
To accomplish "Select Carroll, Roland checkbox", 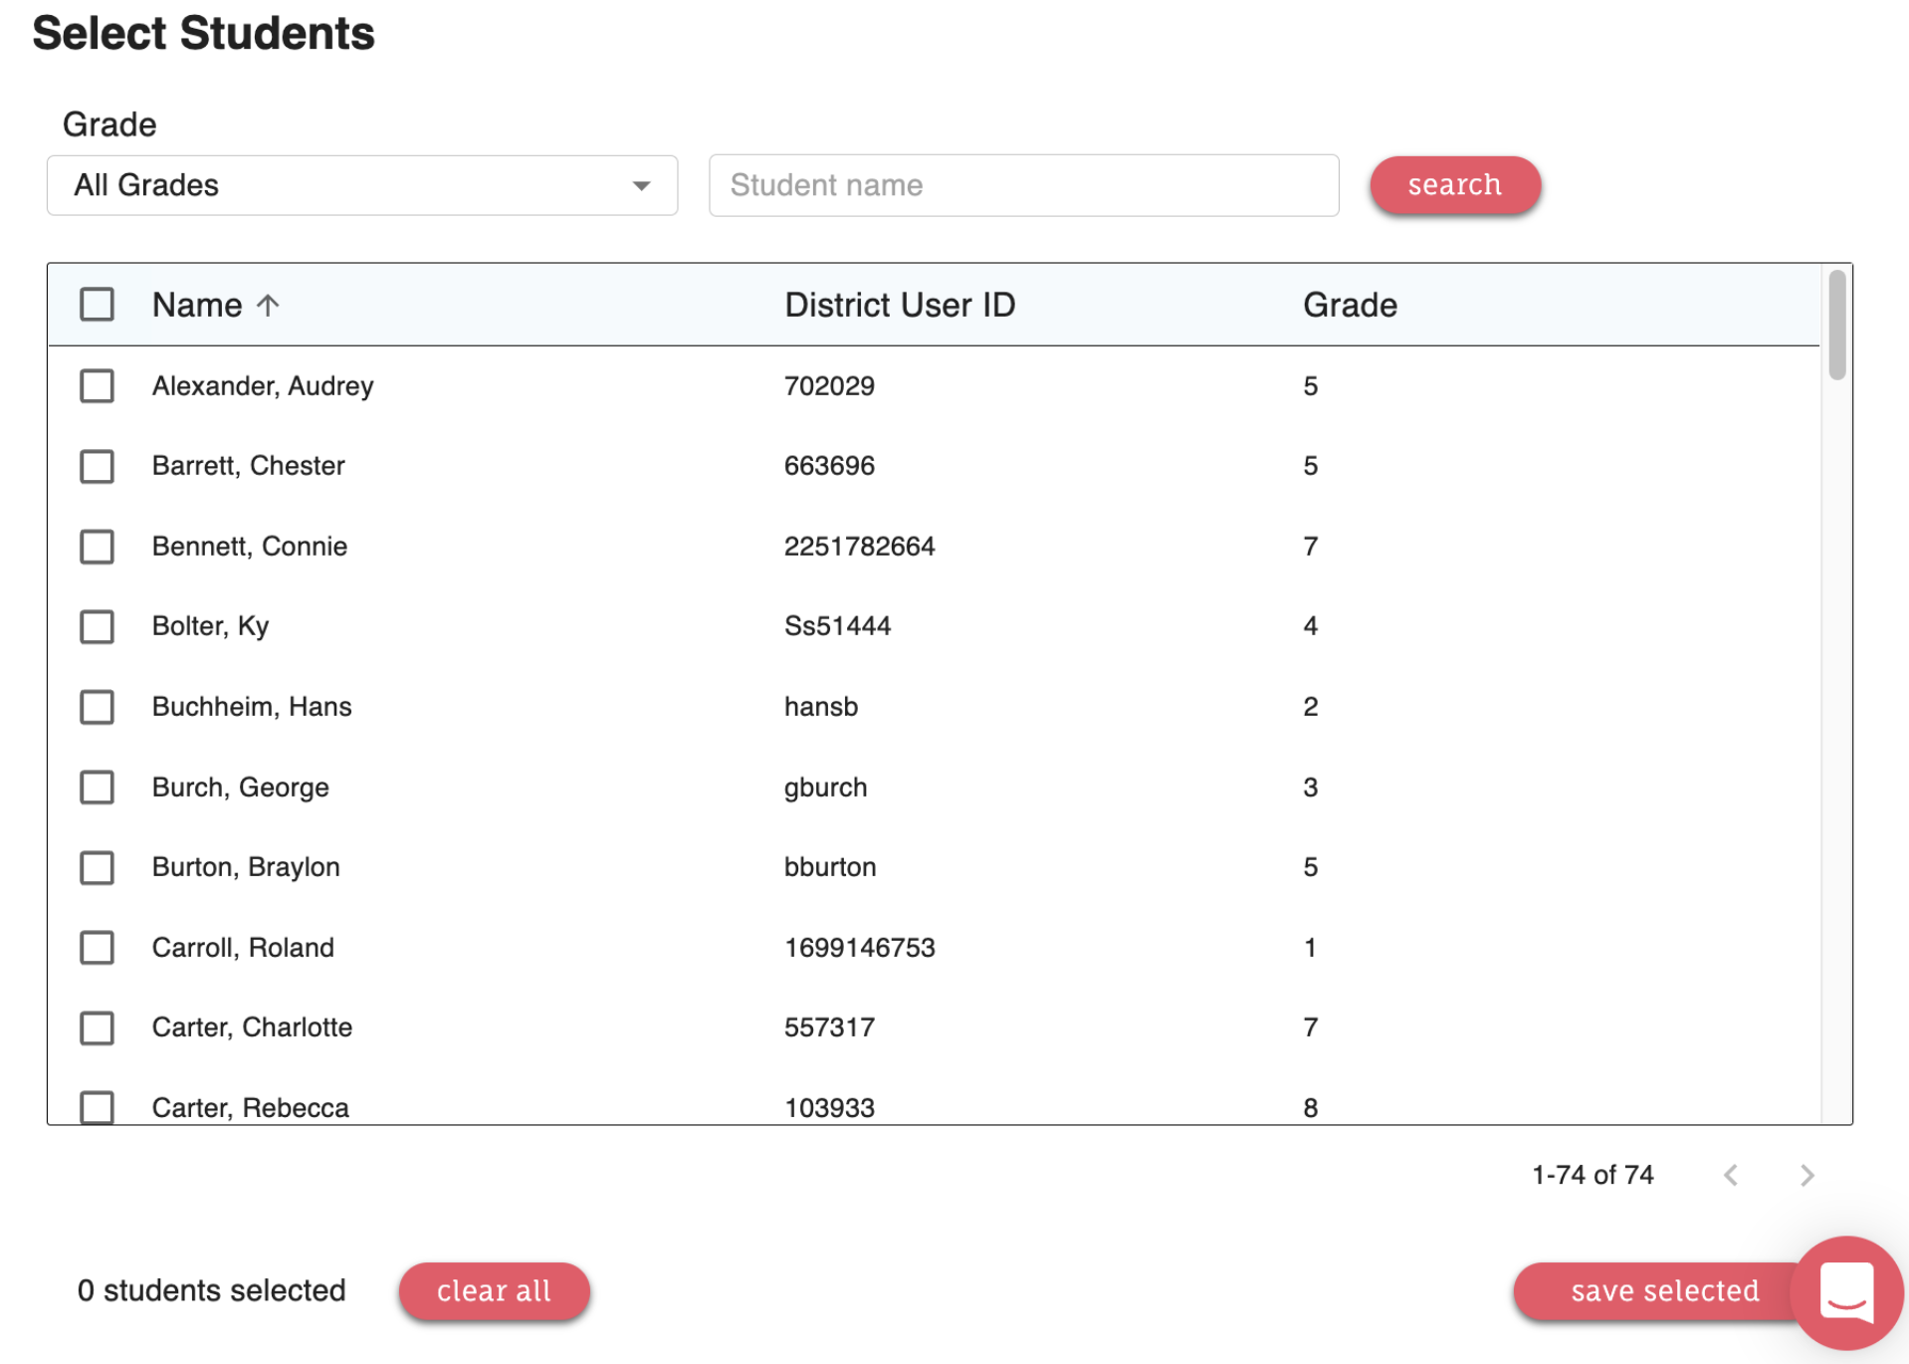I will pyautogui.click(x=97, y=948).
